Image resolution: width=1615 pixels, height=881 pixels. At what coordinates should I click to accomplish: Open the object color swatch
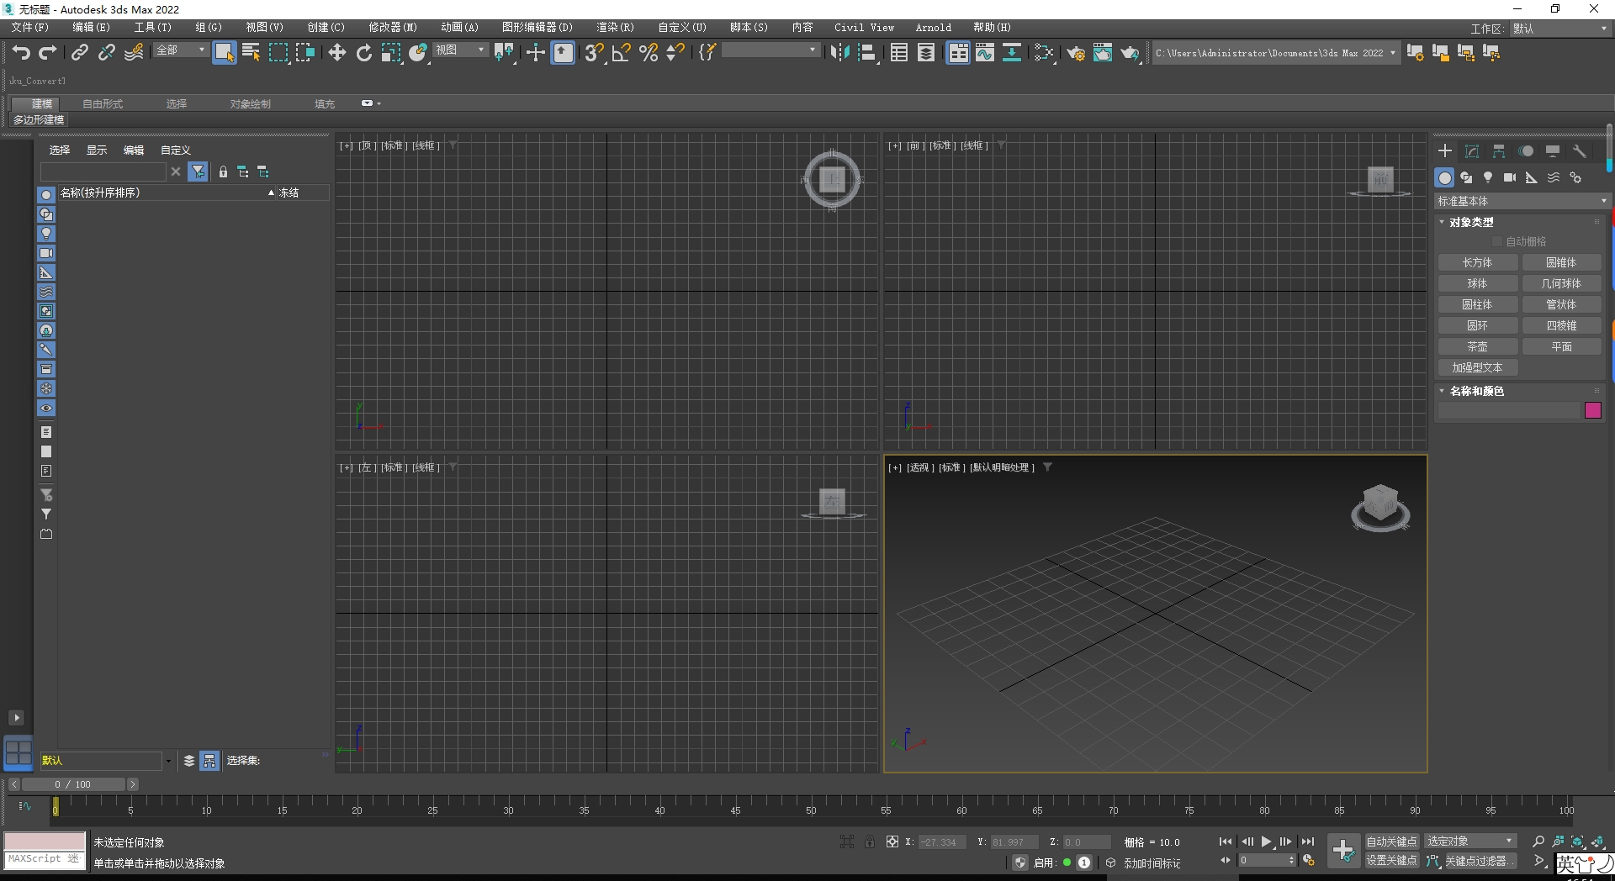pyautogui.click(x=1594, y=410)
